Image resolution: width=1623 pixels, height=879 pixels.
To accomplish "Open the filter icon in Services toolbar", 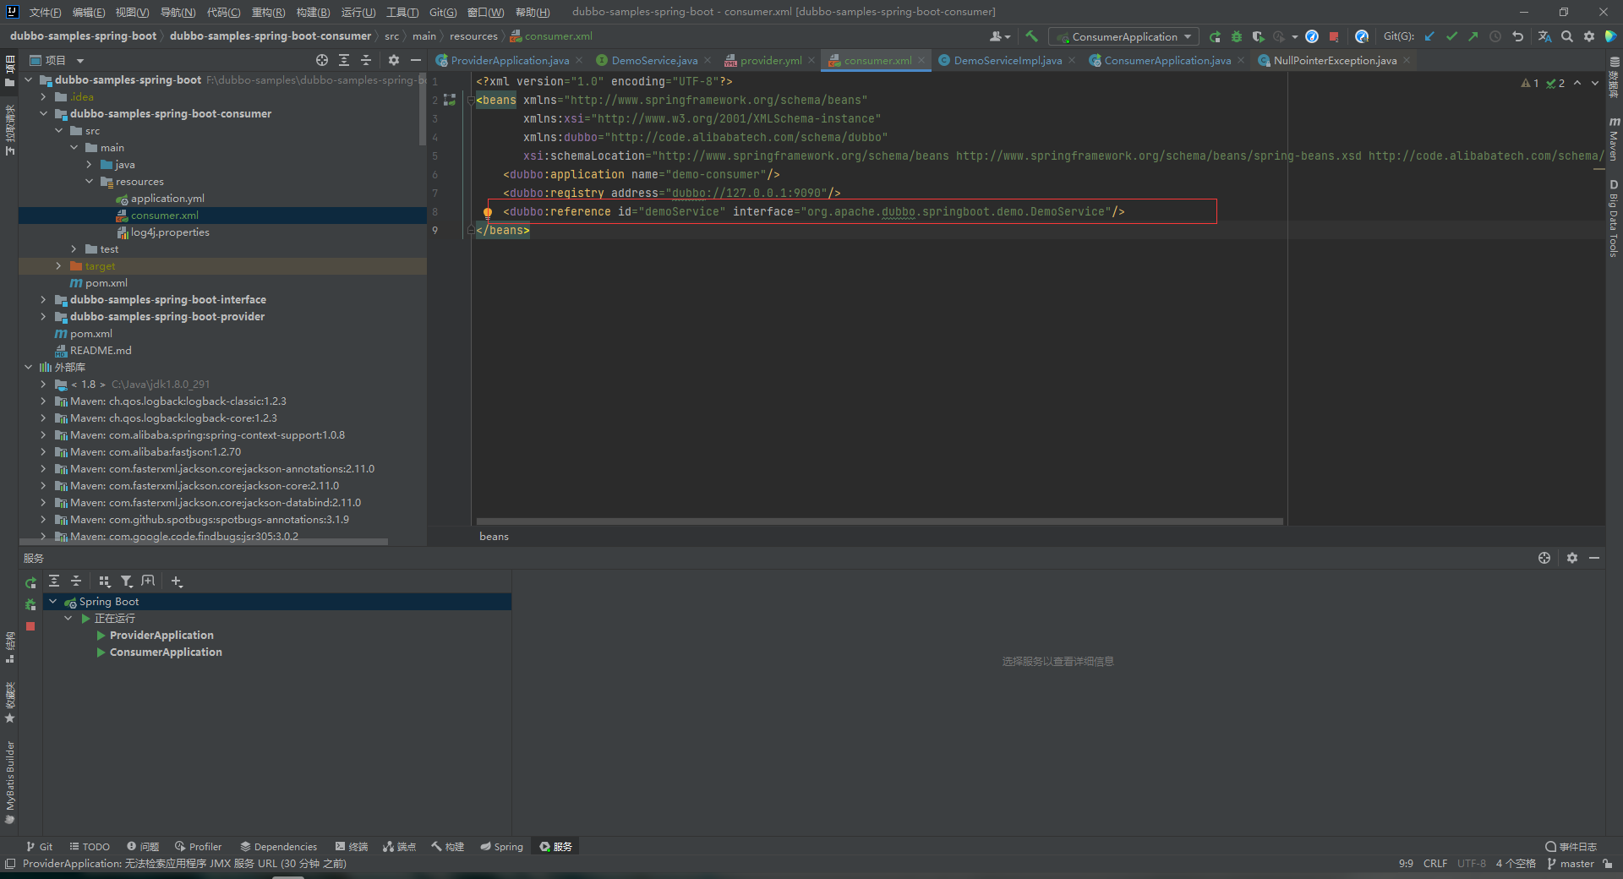I will (127, 581).
